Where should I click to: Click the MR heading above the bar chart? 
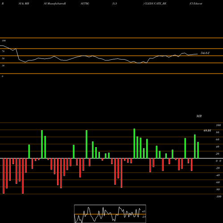click(x=199, y=116)
